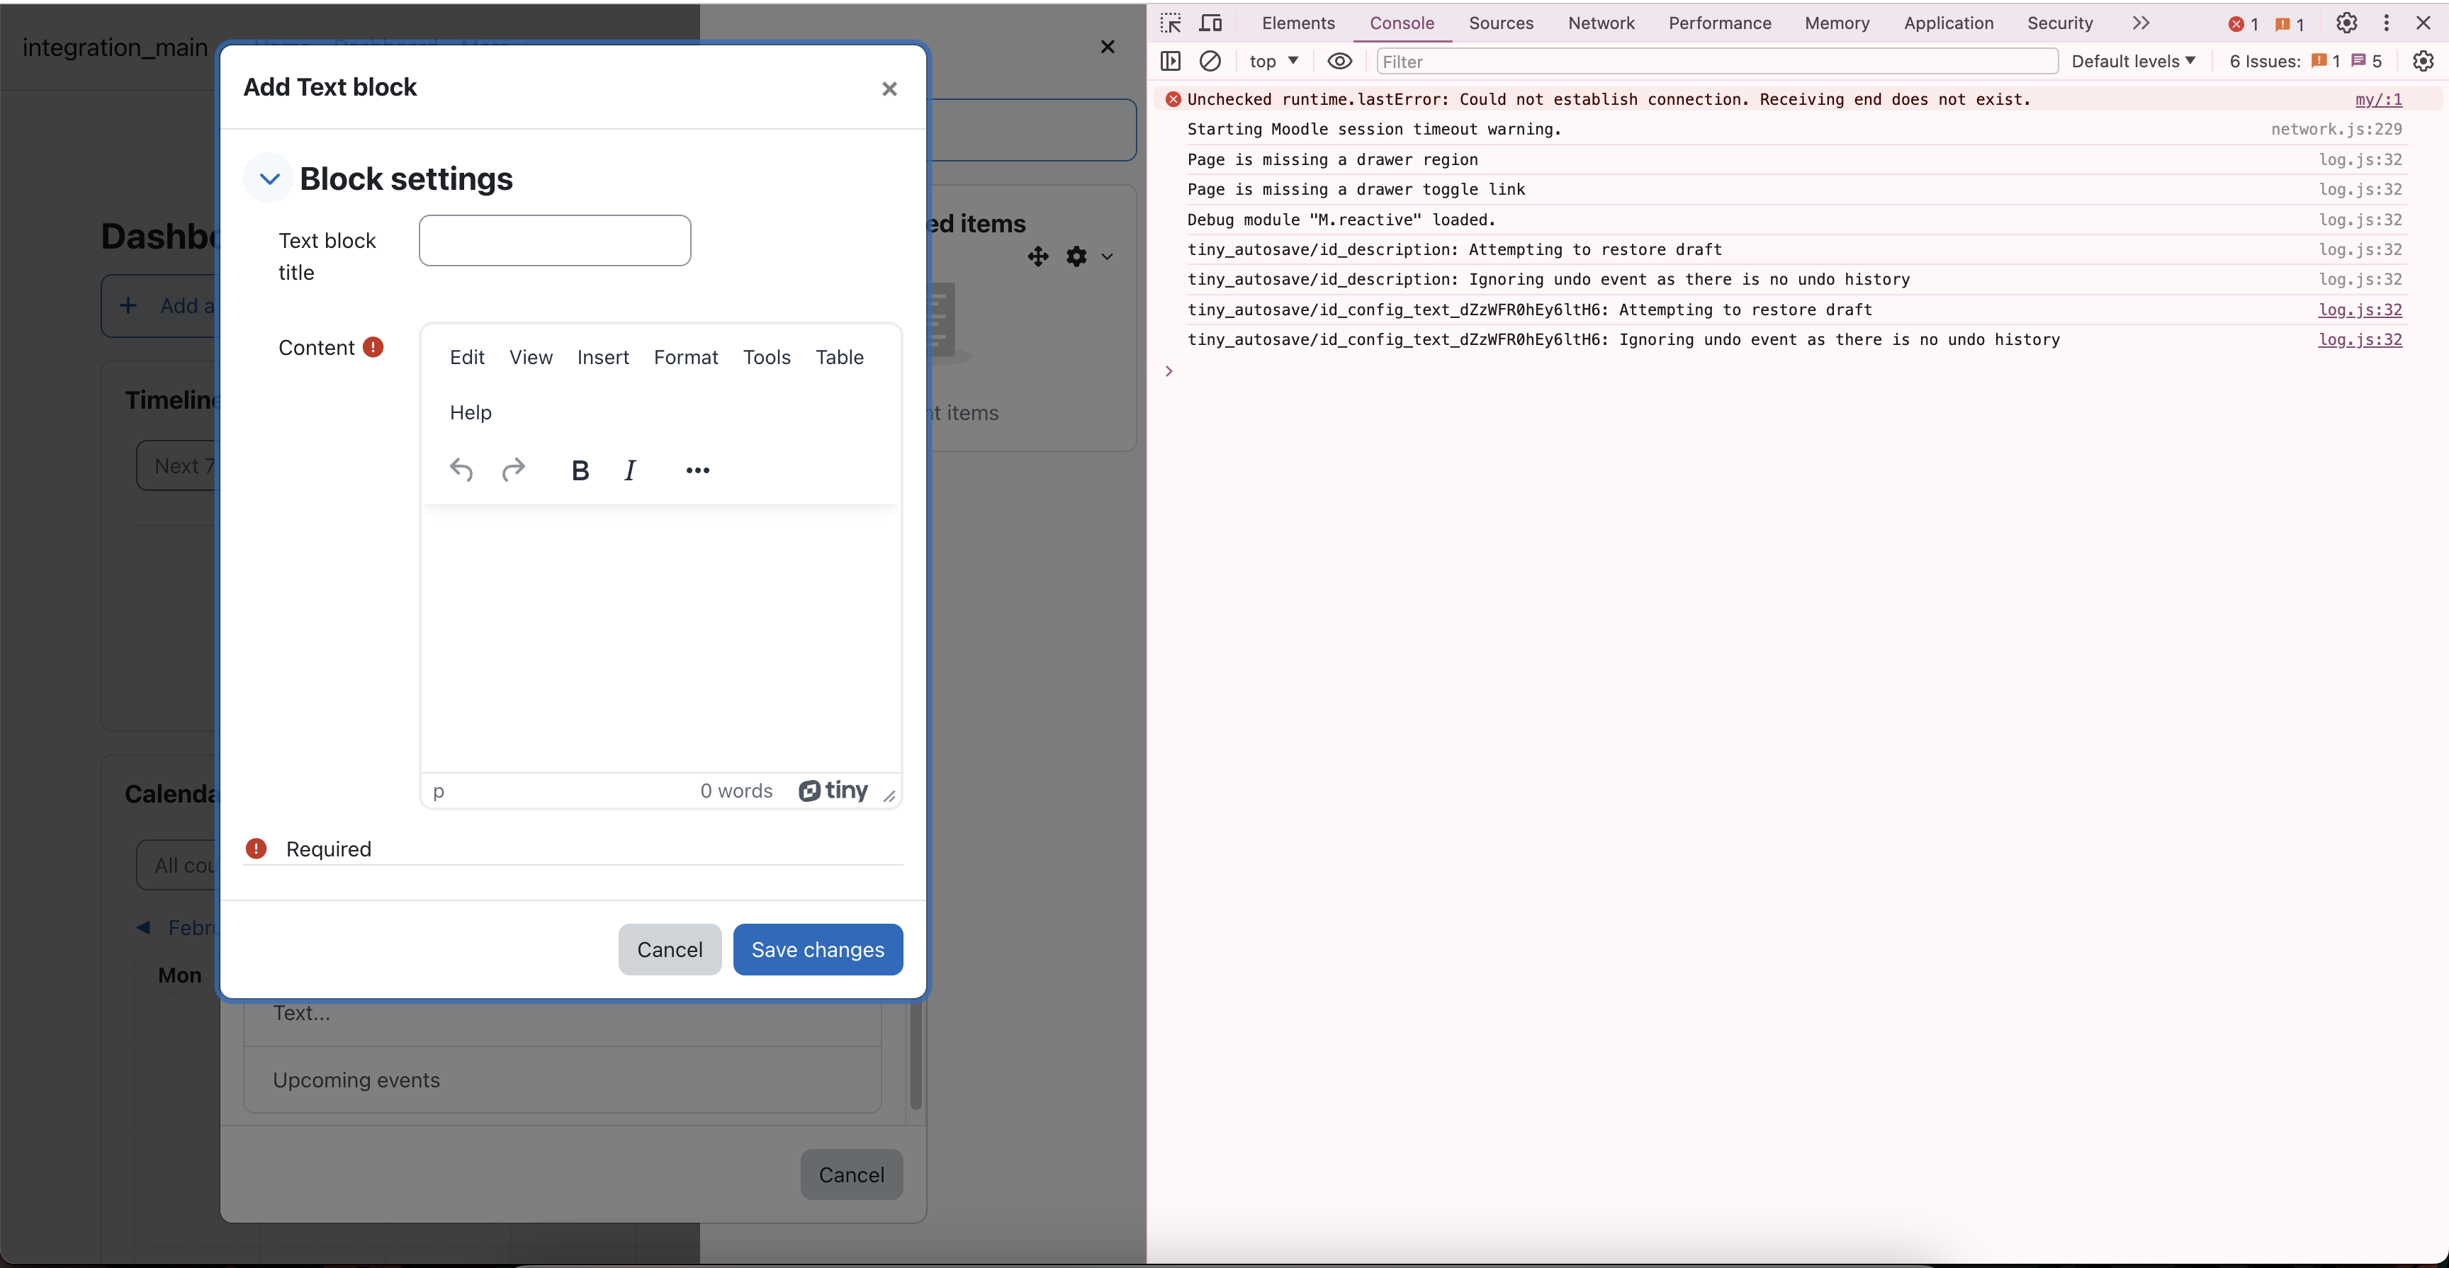
Task: Click Cancel in Add Text block dialog
Action: click(x=669, y=949)
